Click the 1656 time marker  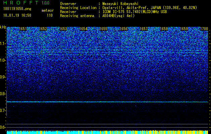click(x=123, y=29)
